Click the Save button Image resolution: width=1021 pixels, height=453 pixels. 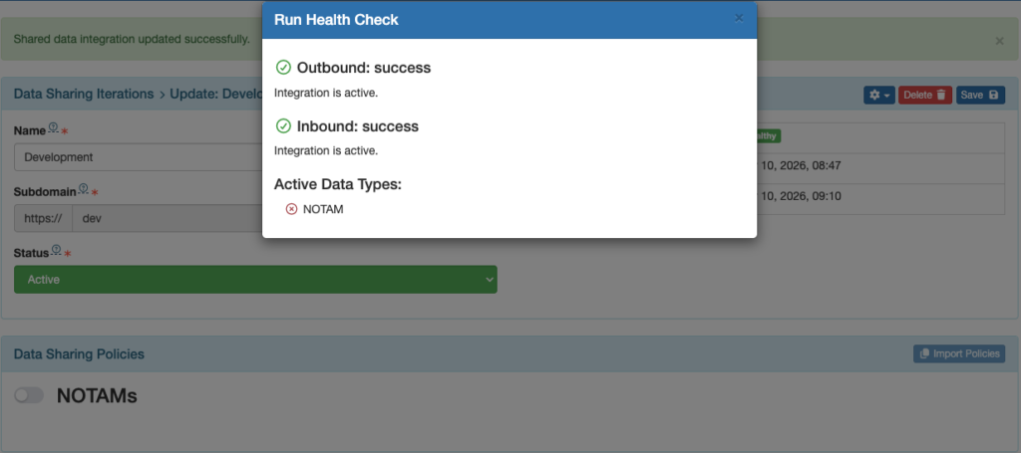coord(980,95)
